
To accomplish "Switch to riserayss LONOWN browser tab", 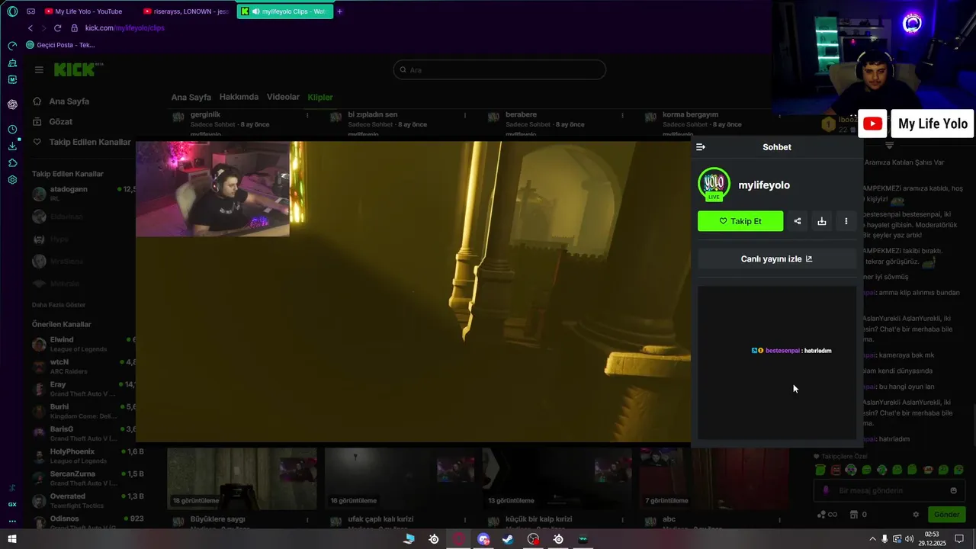I will 187,11.
